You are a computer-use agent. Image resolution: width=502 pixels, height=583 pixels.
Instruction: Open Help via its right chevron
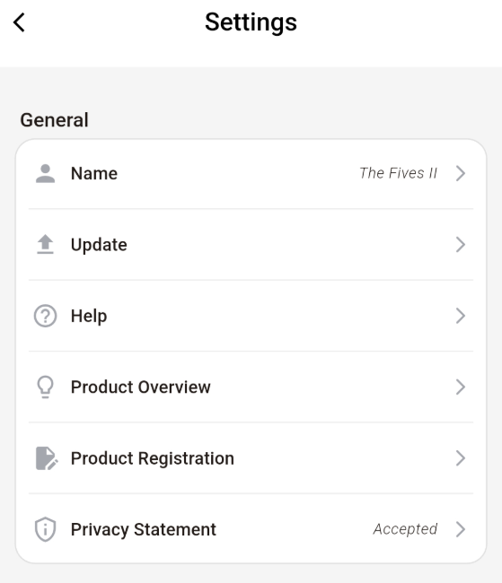(x=461, y=316)
